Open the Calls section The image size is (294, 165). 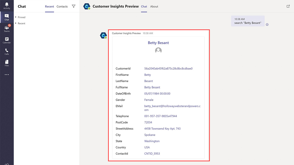[x=7, y=51]
